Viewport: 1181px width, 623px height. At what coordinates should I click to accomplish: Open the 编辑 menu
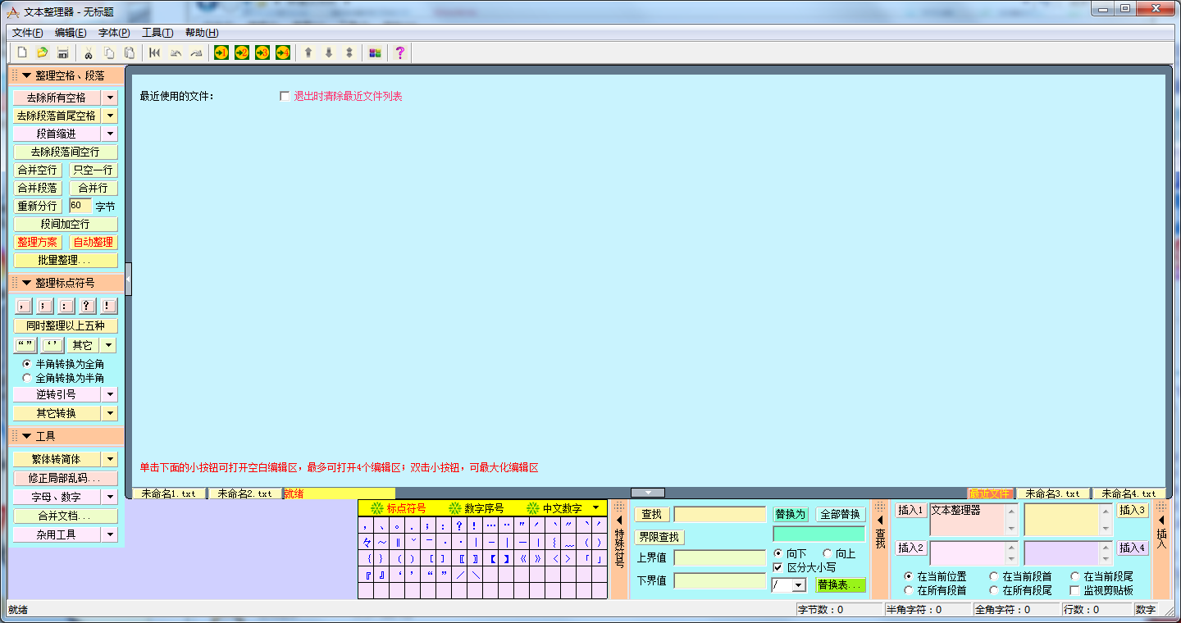(x=71, y=33)
